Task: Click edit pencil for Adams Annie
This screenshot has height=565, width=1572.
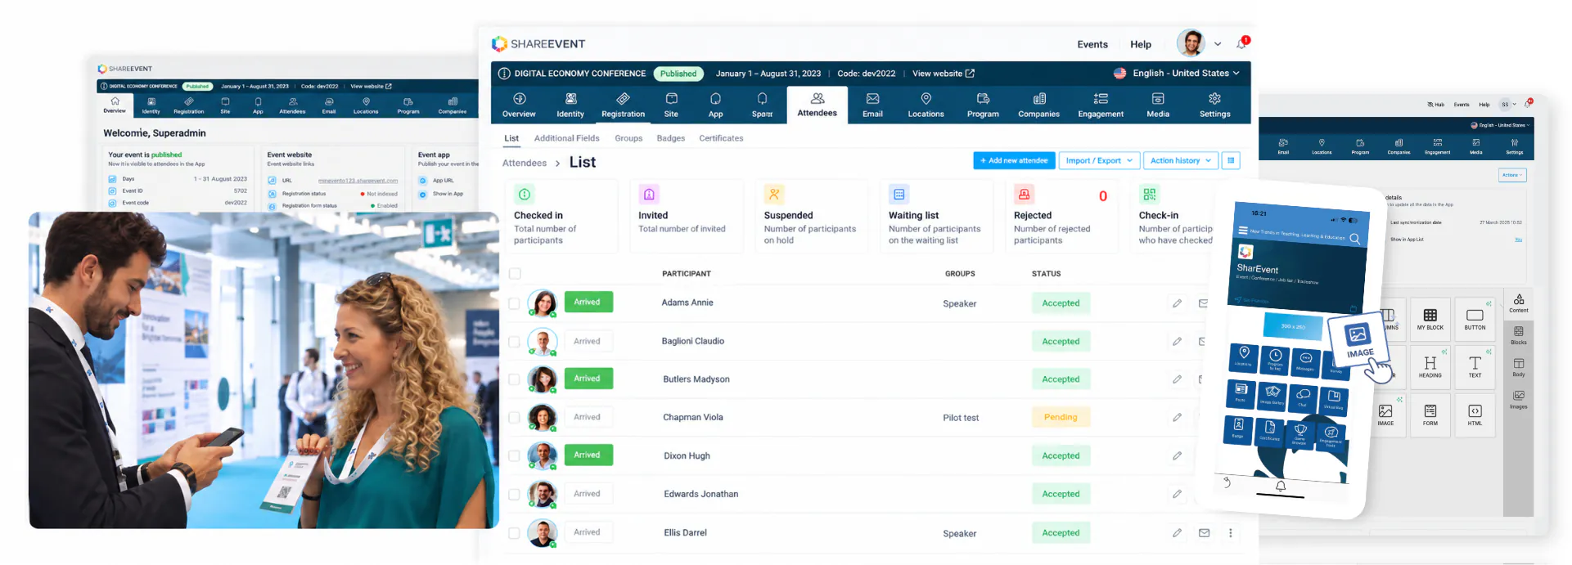Action: point(1177,303)
